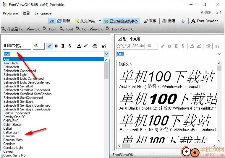Expand the right panel Arial font dropdown
The height and width of the screenshot is (158, 225).
[x=220, y=54]
